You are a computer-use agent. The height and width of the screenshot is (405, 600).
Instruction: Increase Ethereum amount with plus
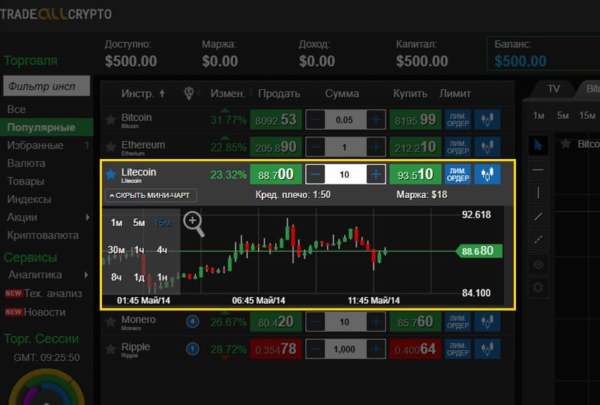[x=376, y=147]
